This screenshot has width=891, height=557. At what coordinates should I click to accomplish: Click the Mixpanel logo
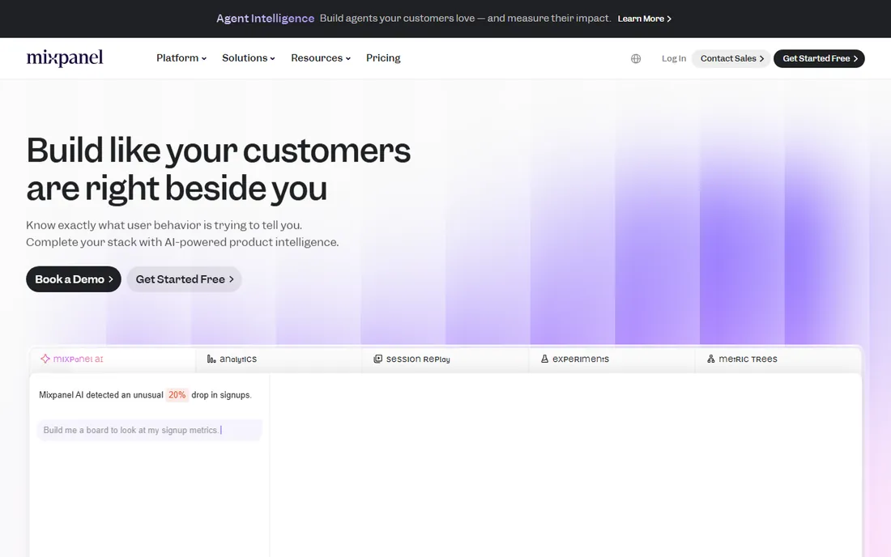65,58
